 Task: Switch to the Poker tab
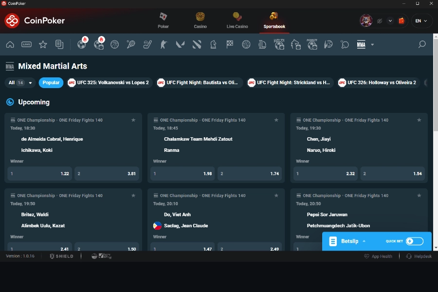[164, 20]
